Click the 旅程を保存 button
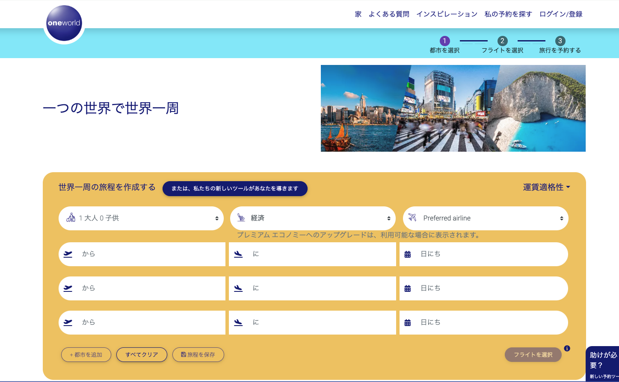619x382 pixels. point(198,355)
